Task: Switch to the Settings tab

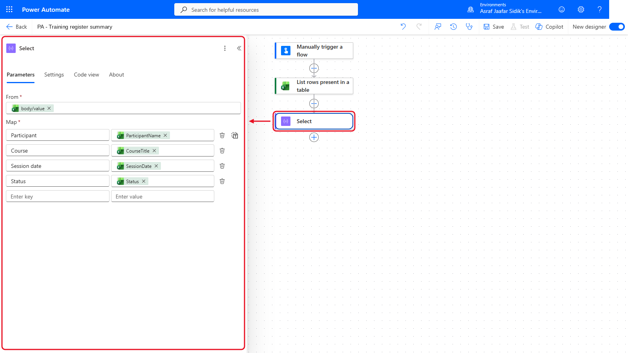Action: point(54,75)
